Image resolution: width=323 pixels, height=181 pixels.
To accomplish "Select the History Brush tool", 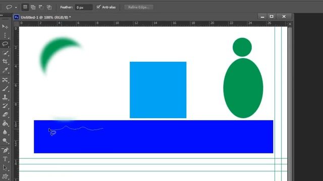I will (5, 106).
